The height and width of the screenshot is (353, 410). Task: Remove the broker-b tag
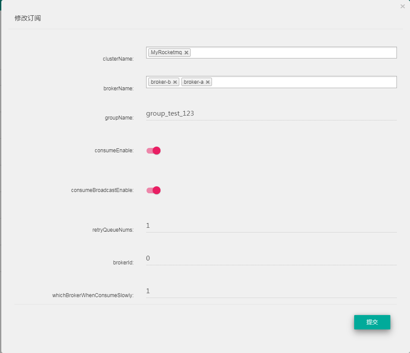point(175,82)
